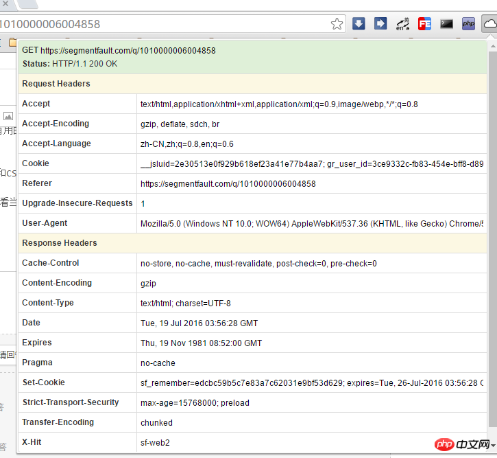Viewport: 497px width, 458px height.
Task: Select the Content-Encoding gzip value
Action: pos(148,284)
